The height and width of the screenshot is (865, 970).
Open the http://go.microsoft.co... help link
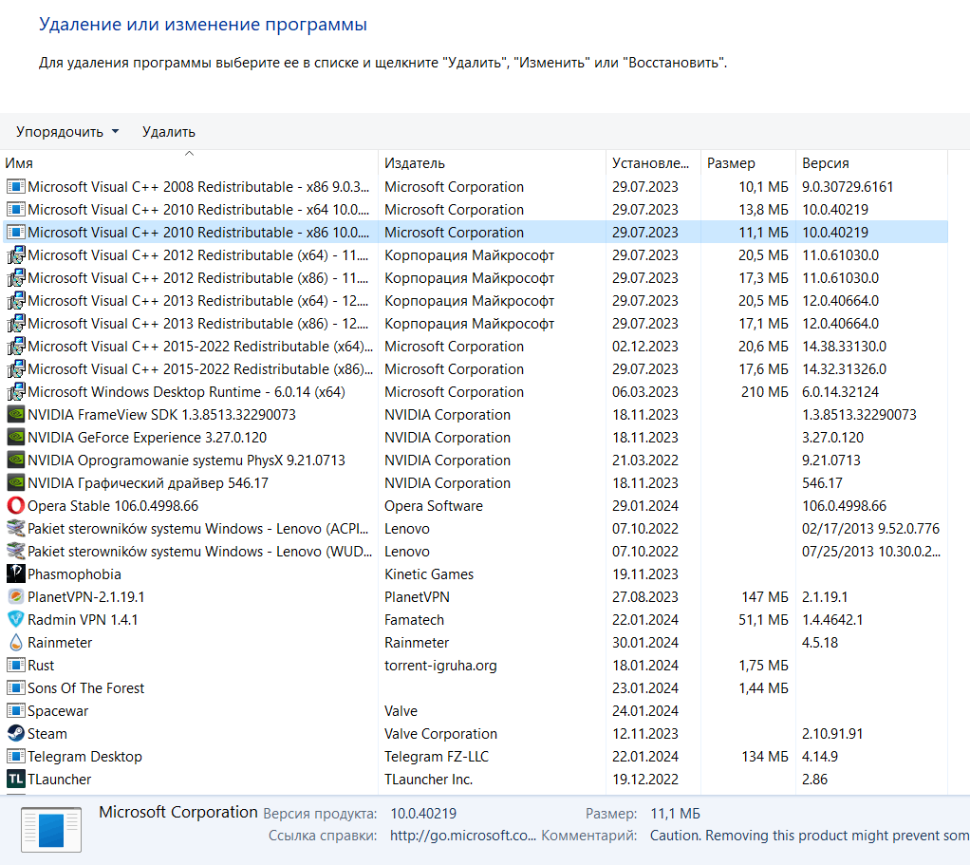click(463, 836)
